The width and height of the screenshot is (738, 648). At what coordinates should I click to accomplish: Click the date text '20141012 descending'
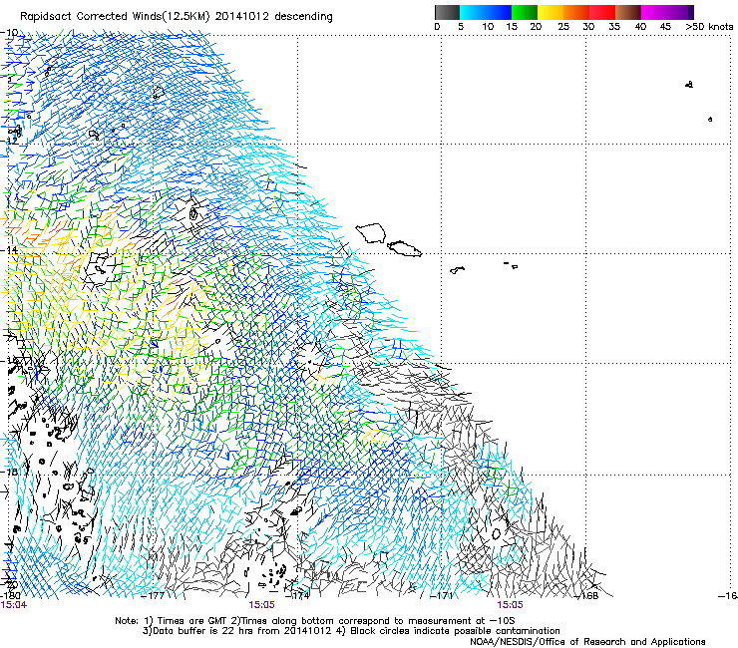pos(273,17)
